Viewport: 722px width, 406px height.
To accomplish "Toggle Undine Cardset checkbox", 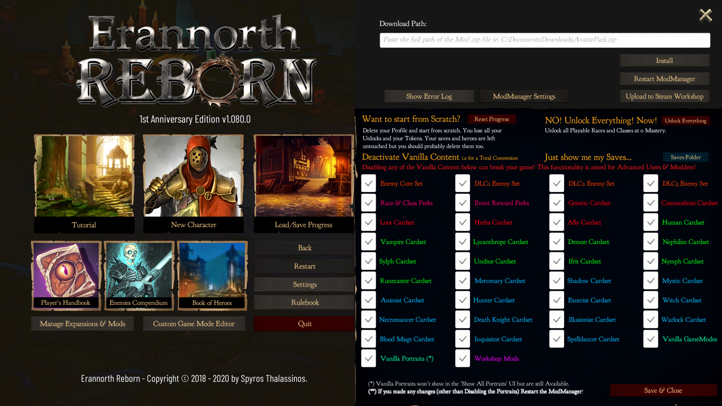I will click(x=463, y=261).
